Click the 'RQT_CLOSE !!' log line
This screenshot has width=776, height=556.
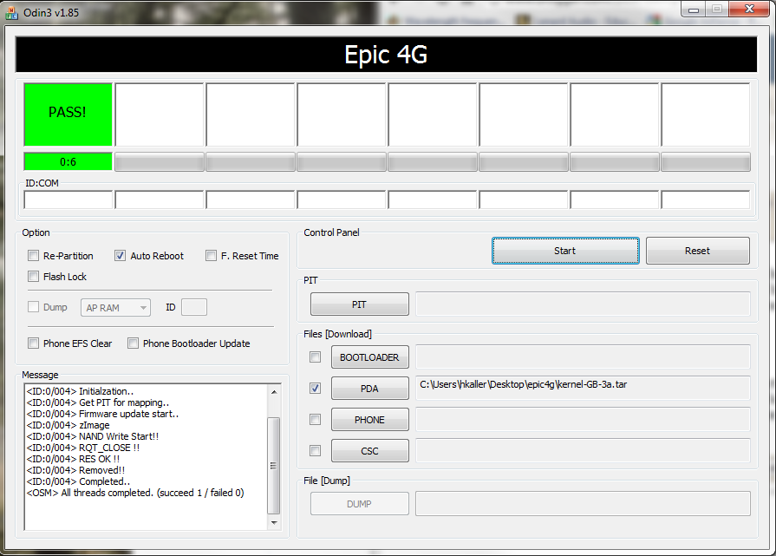click(x=83, y=448)
